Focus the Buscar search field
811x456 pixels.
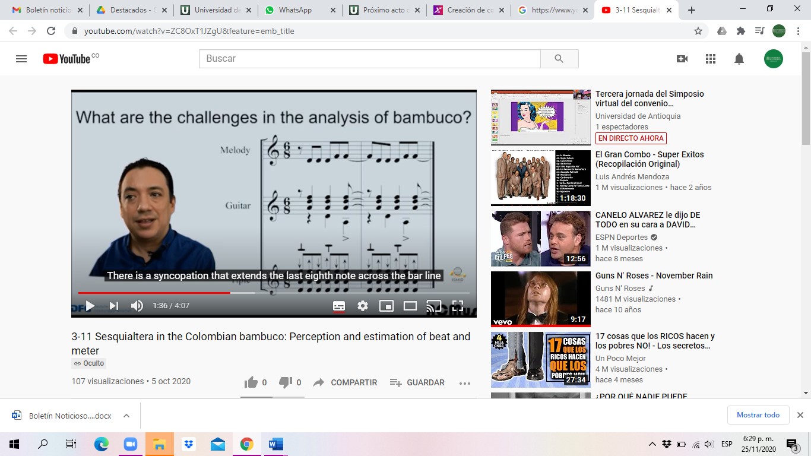(370, 59)
